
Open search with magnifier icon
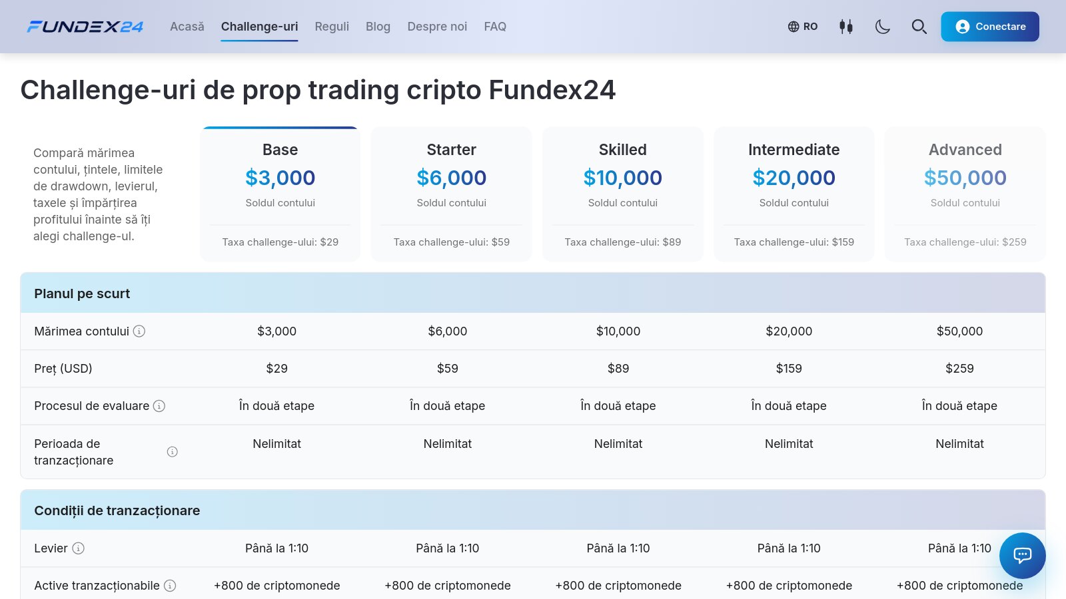[919, 27]
